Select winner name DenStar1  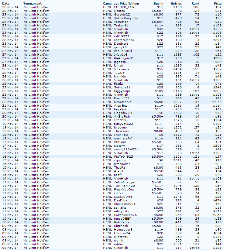tap(121, 44)
